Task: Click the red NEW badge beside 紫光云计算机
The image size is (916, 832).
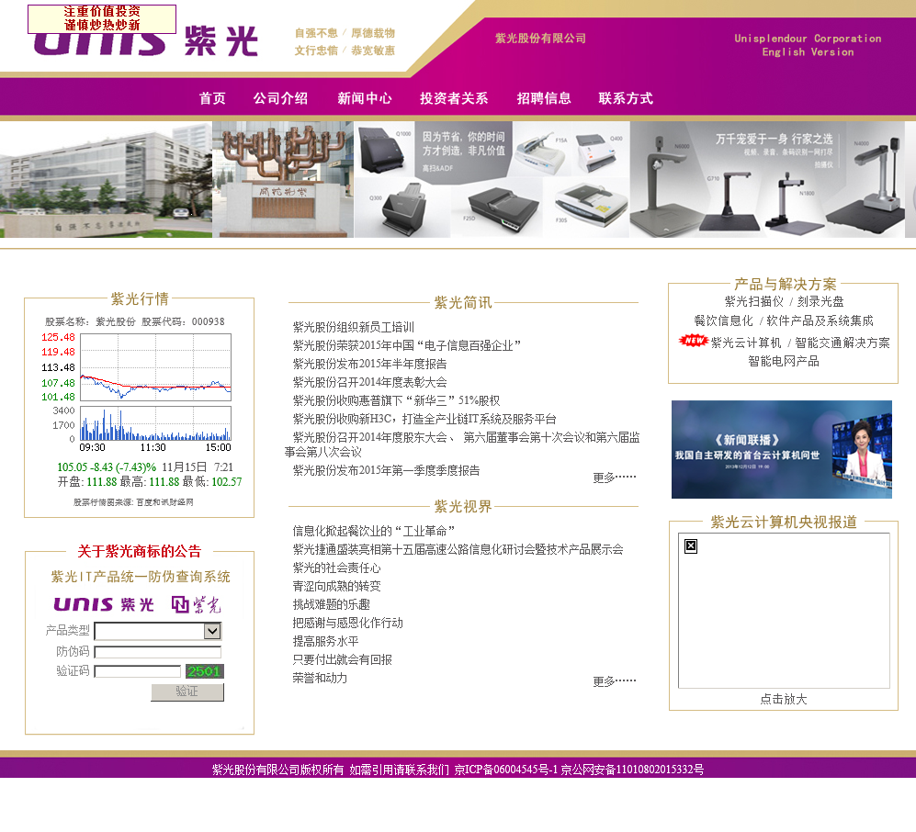Action: [694, 341]
